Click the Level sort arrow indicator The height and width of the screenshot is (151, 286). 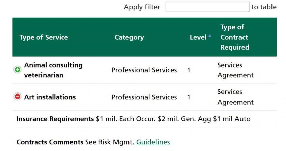point(210,36)
